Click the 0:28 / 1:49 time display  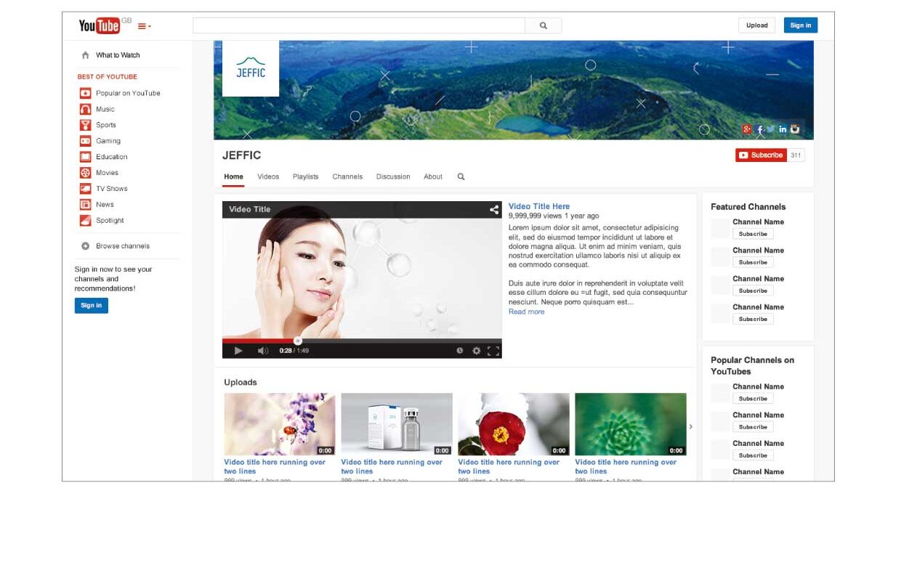[x=294, y=351]
